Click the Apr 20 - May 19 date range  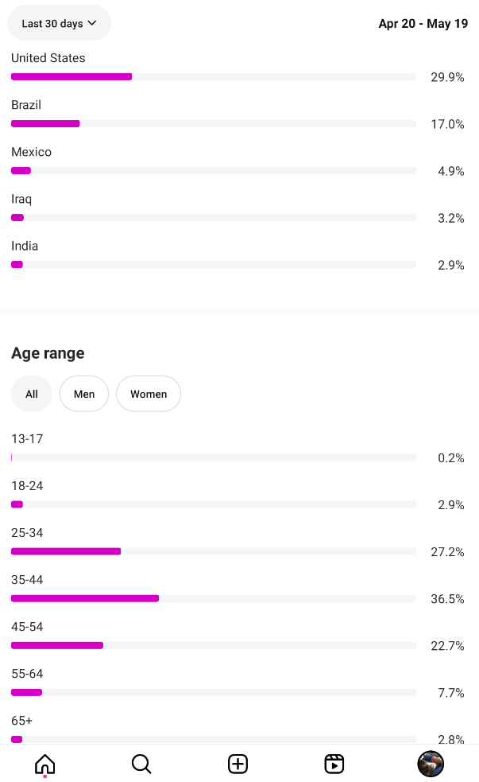[423, 23]
